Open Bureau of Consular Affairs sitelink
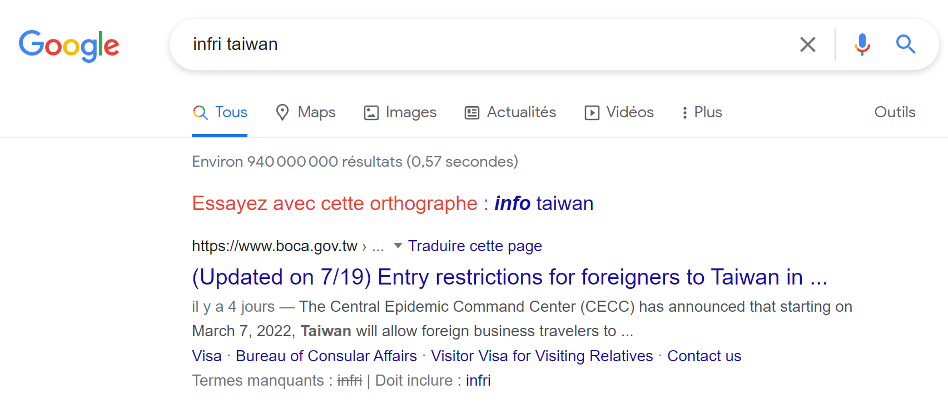The image size is (948, 409). point(326,356)
